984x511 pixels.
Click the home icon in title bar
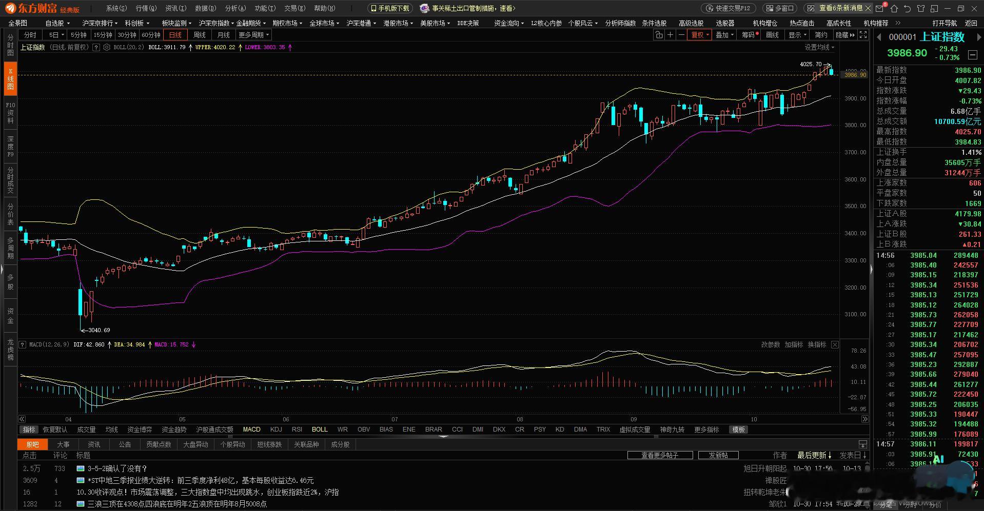[894, 9]
